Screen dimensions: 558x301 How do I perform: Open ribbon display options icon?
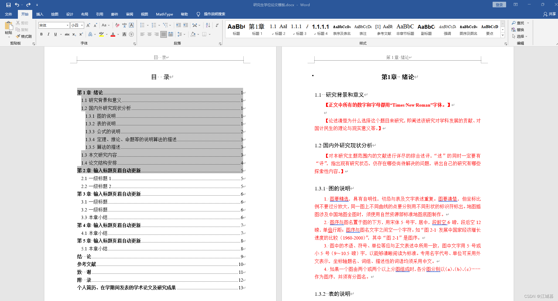[515, 5]
